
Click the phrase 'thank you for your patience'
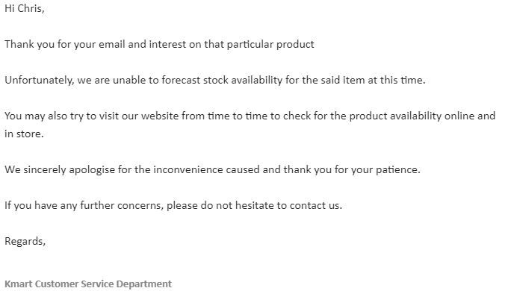352,170
